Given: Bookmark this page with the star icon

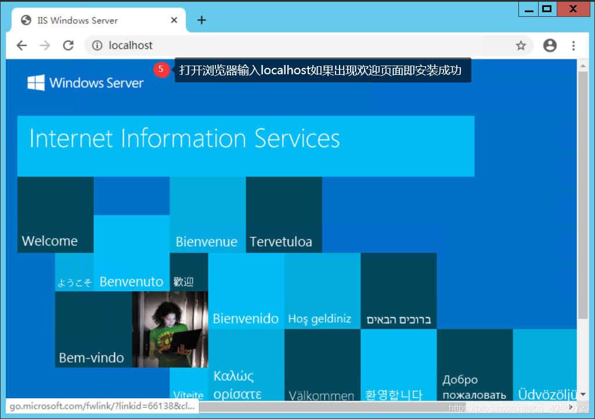Looking at the screenshot, I should [x=521, y=45].
